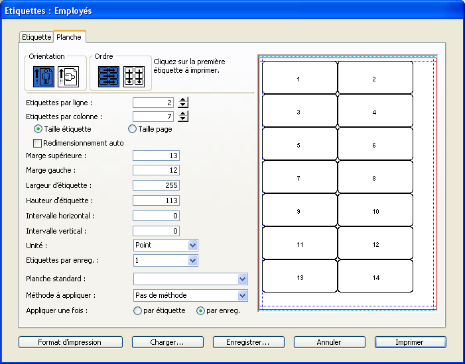
Task: Click label number 14 in the preview
Action: (375, 277)
